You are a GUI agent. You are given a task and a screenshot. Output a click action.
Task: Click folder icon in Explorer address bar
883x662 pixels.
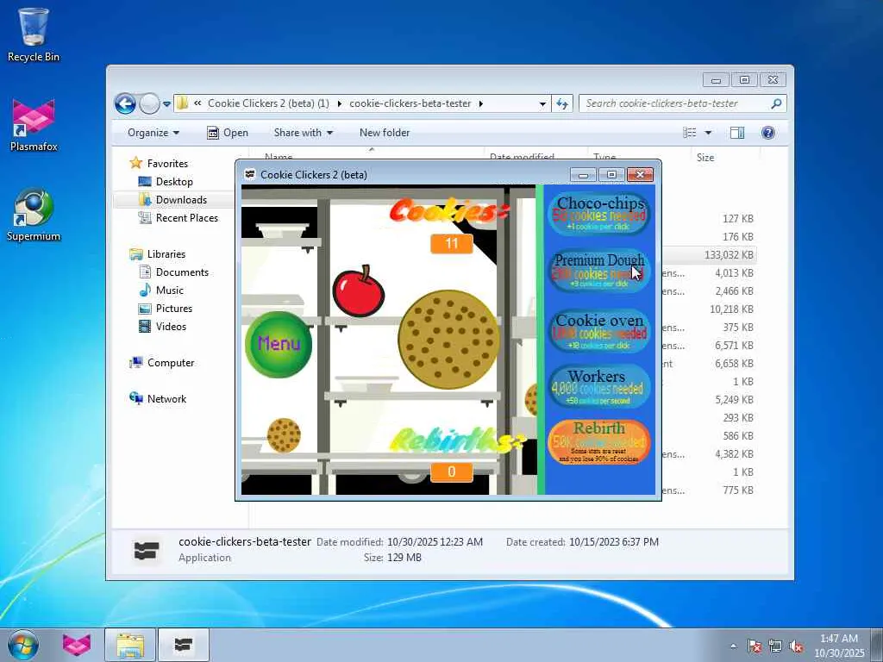[x=183, y=103]
